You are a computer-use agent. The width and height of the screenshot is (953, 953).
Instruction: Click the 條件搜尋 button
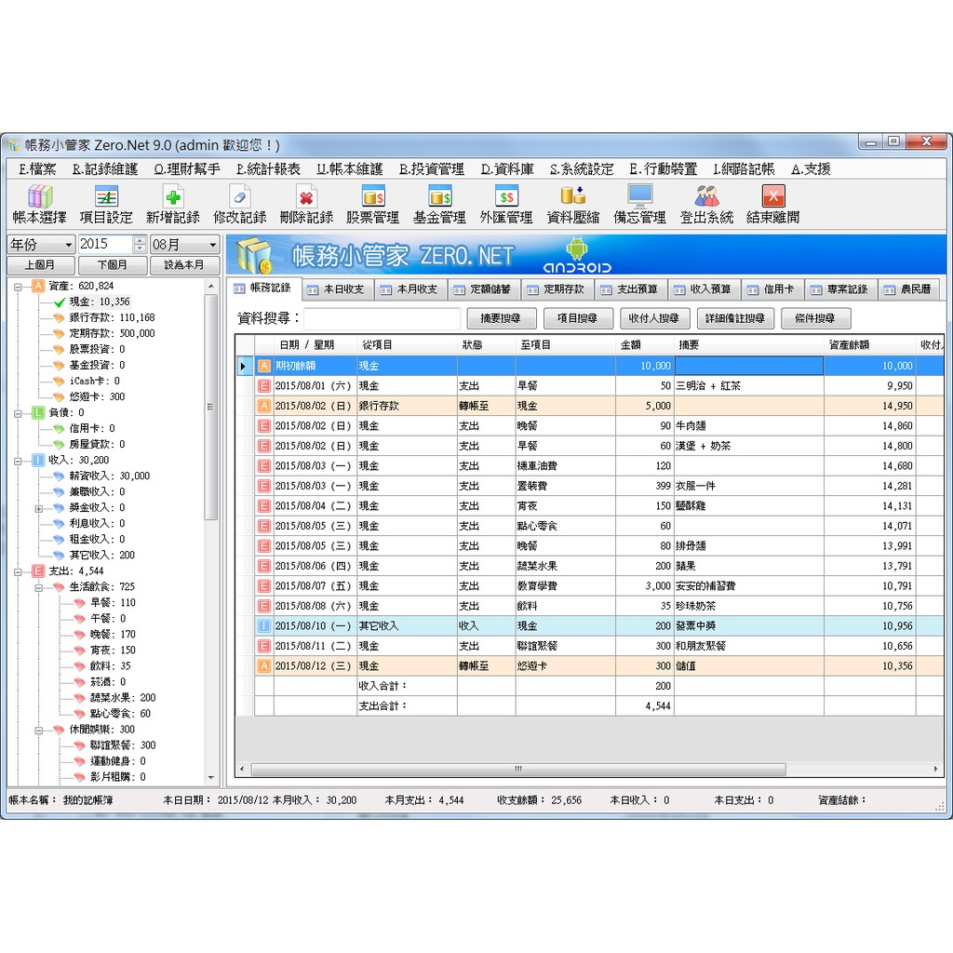point(815,318)
